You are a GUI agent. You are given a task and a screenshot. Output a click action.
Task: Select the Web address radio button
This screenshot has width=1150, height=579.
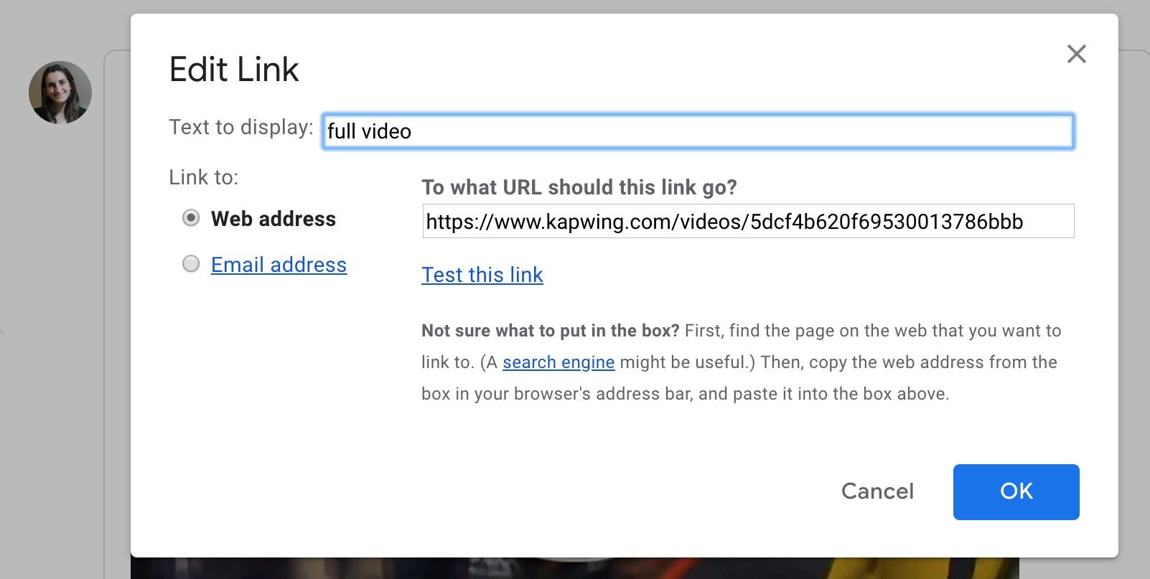click(191, 217)
